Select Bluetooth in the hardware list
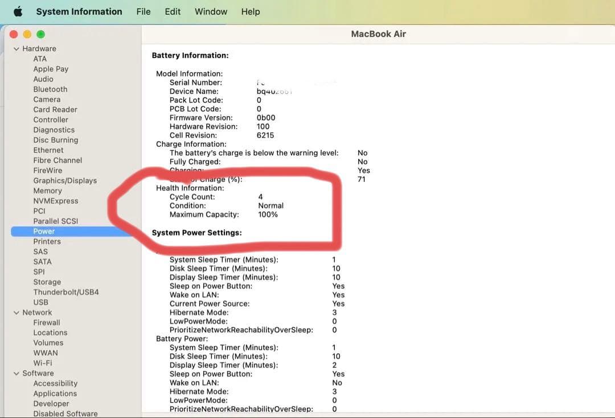 [50, 89]
